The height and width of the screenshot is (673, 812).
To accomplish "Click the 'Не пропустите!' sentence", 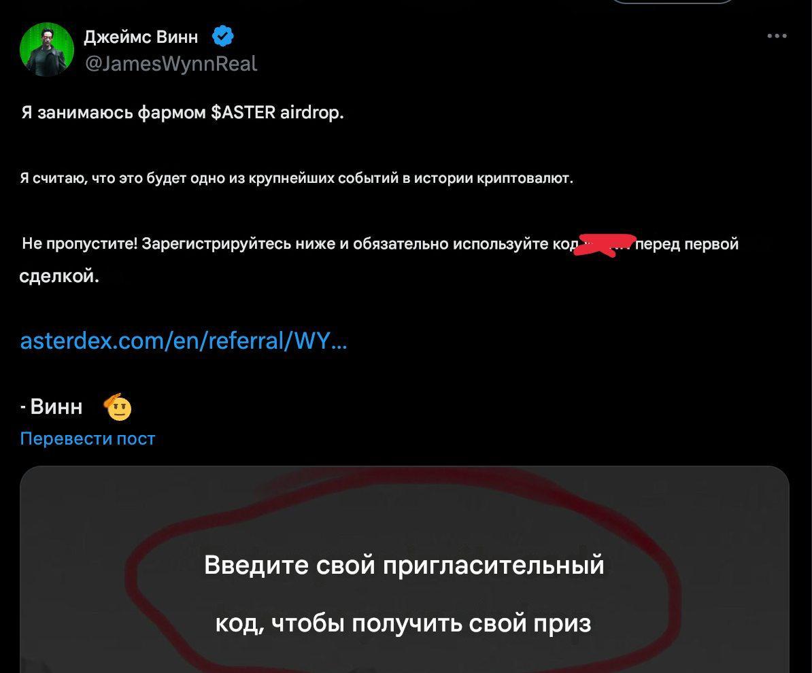I will pyautogui.click(x=379, y=260).
